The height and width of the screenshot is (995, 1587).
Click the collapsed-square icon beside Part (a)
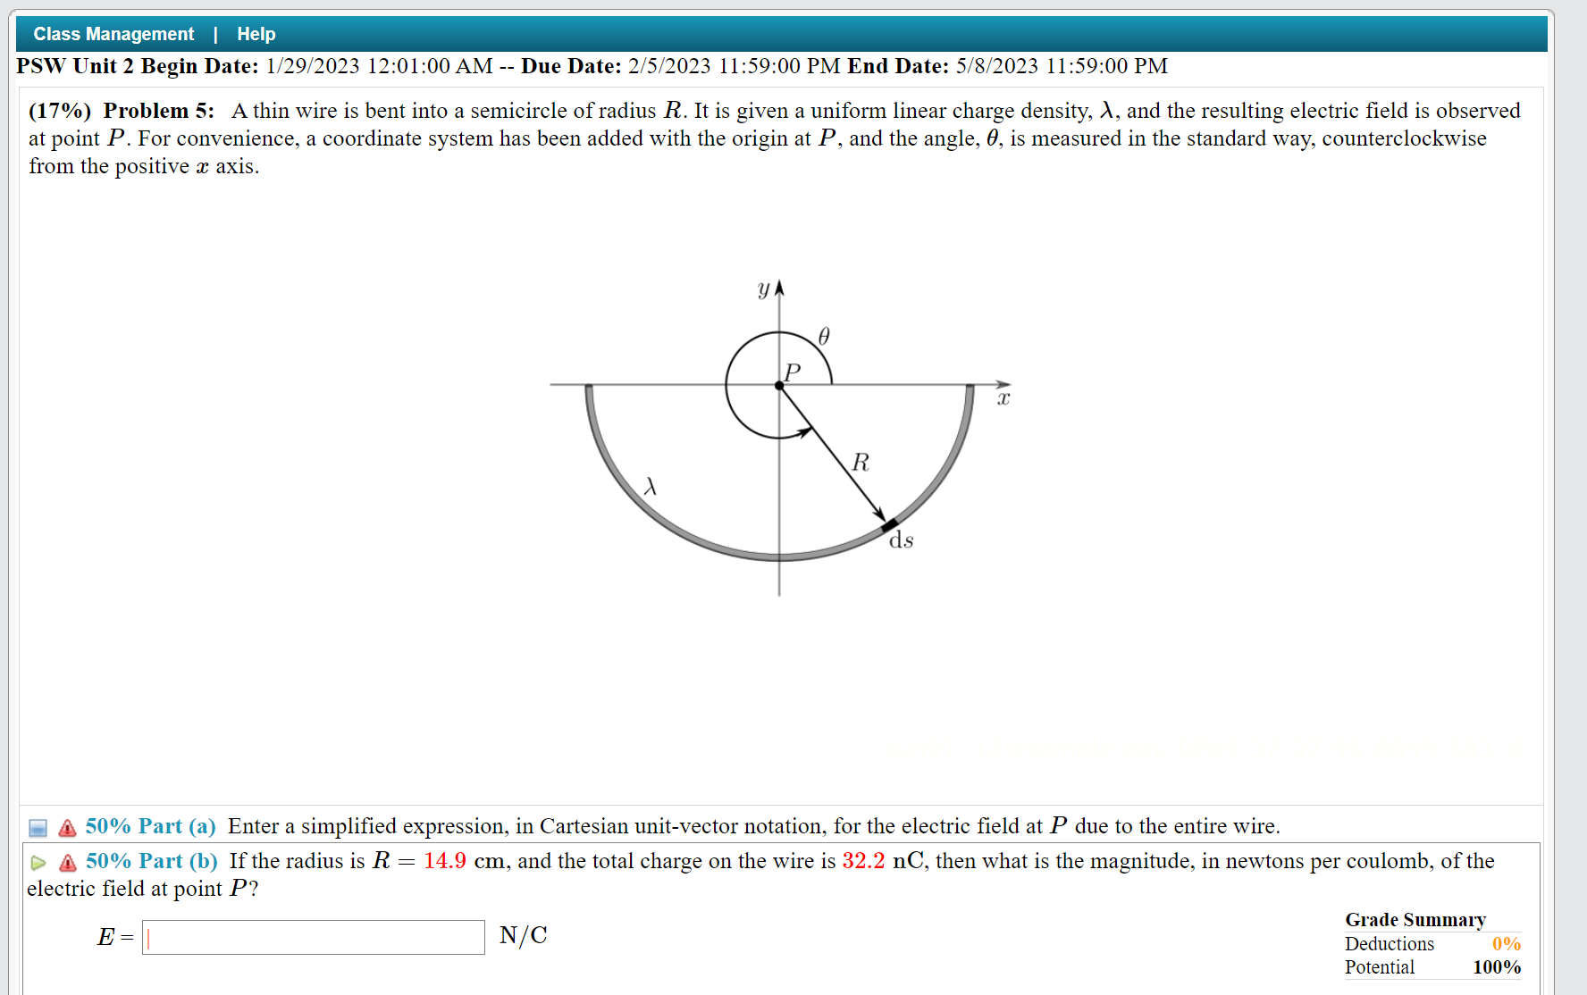click(x=37, y=827)
